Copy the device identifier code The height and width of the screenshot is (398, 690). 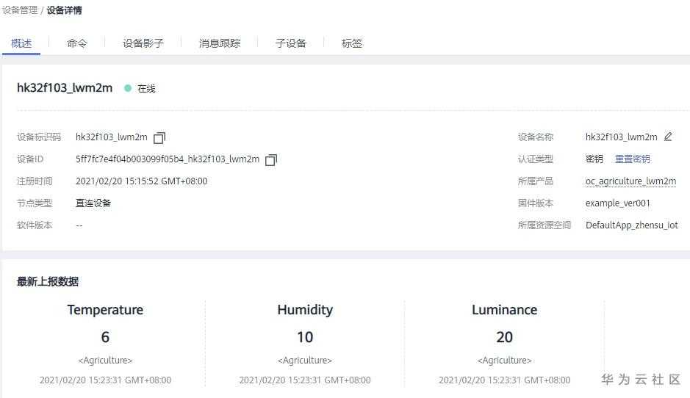click(x=159, y=137)
